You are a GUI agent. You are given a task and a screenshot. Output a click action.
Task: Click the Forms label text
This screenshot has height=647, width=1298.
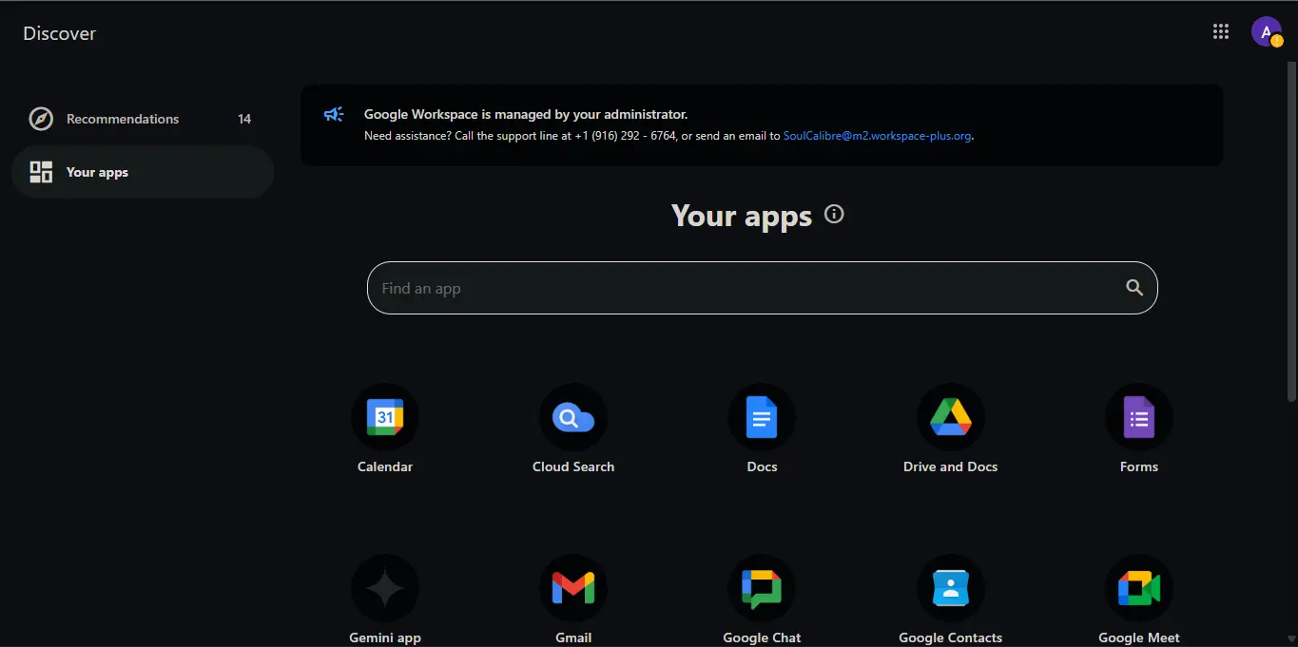click(x=1139, y=466)
